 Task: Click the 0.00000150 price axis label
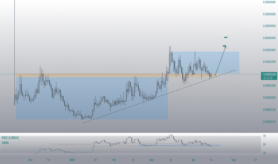pyautogui.click(x=269, y=110)
